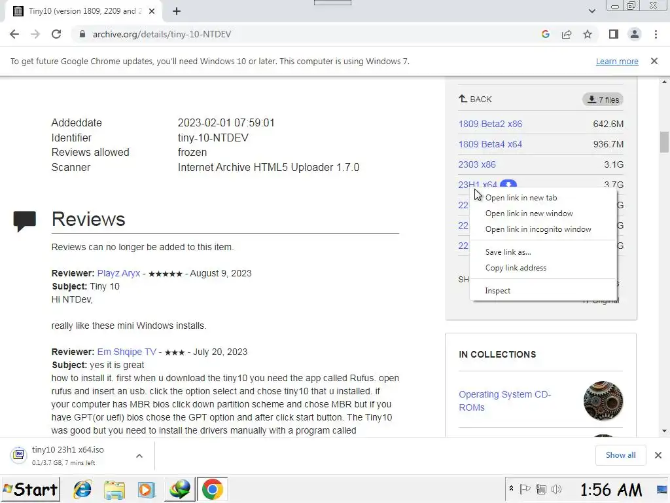Screen dimensions: 670x503
Task: Click the address bar URL
Action: coord(162,34)
